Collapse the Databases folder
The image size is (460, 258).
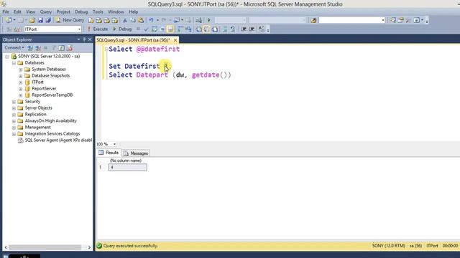pyautogui.click(x=14, y=63)
